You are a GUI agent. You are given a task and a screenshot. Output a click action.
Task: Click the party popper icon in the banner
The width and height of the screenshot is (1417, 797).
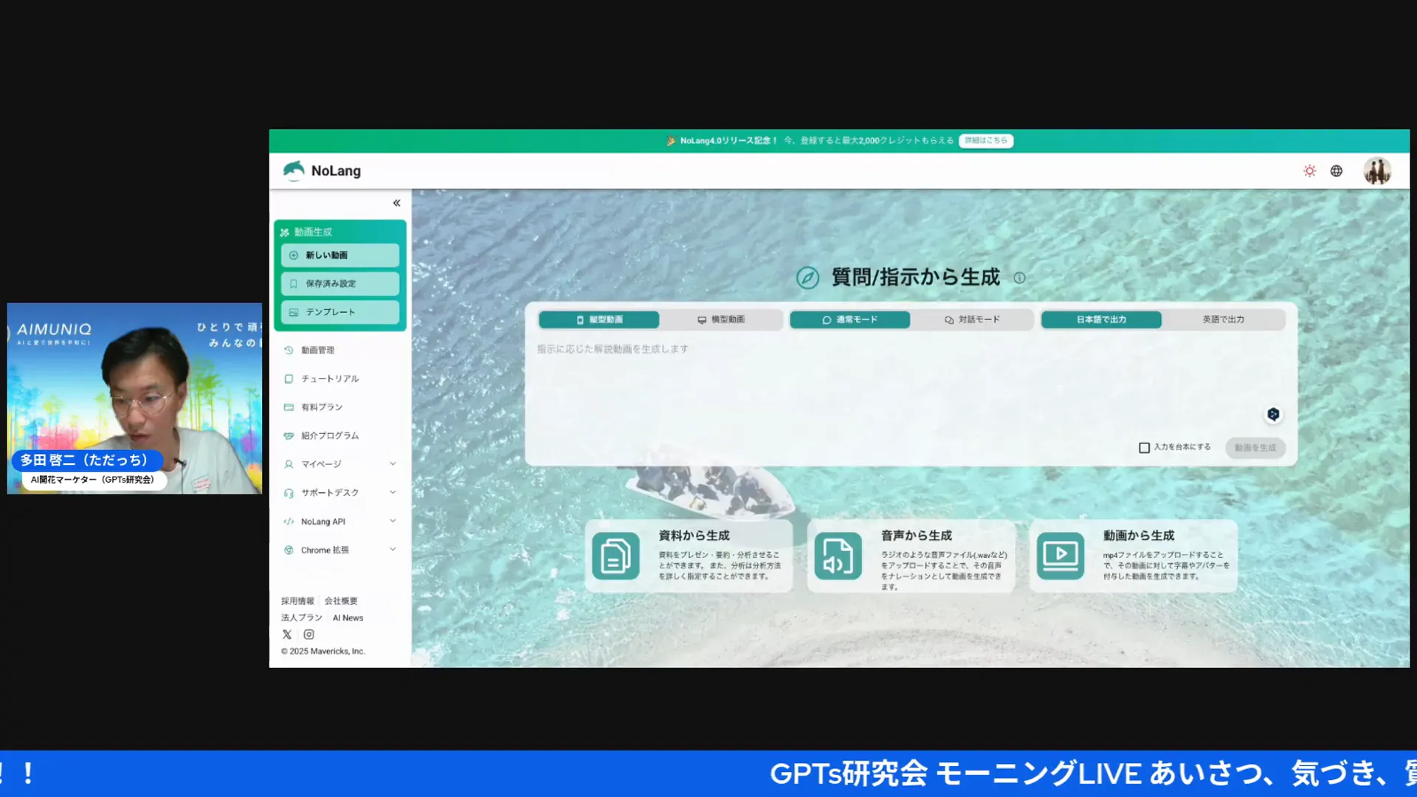point(671,141)
